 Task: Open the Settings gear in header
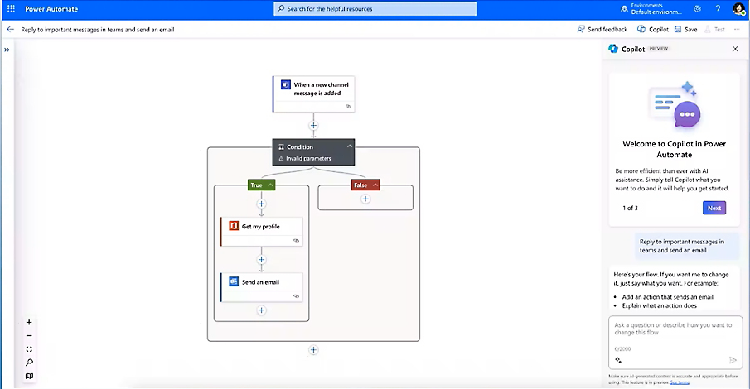697,8
